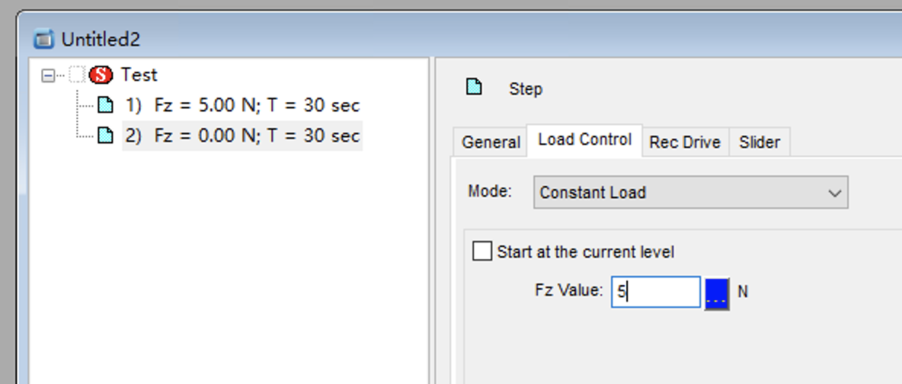902x384 pixels.
Task: Select step 2 Fz = 0.00 N
Action: pyautogui.click(x=242, y=136)
